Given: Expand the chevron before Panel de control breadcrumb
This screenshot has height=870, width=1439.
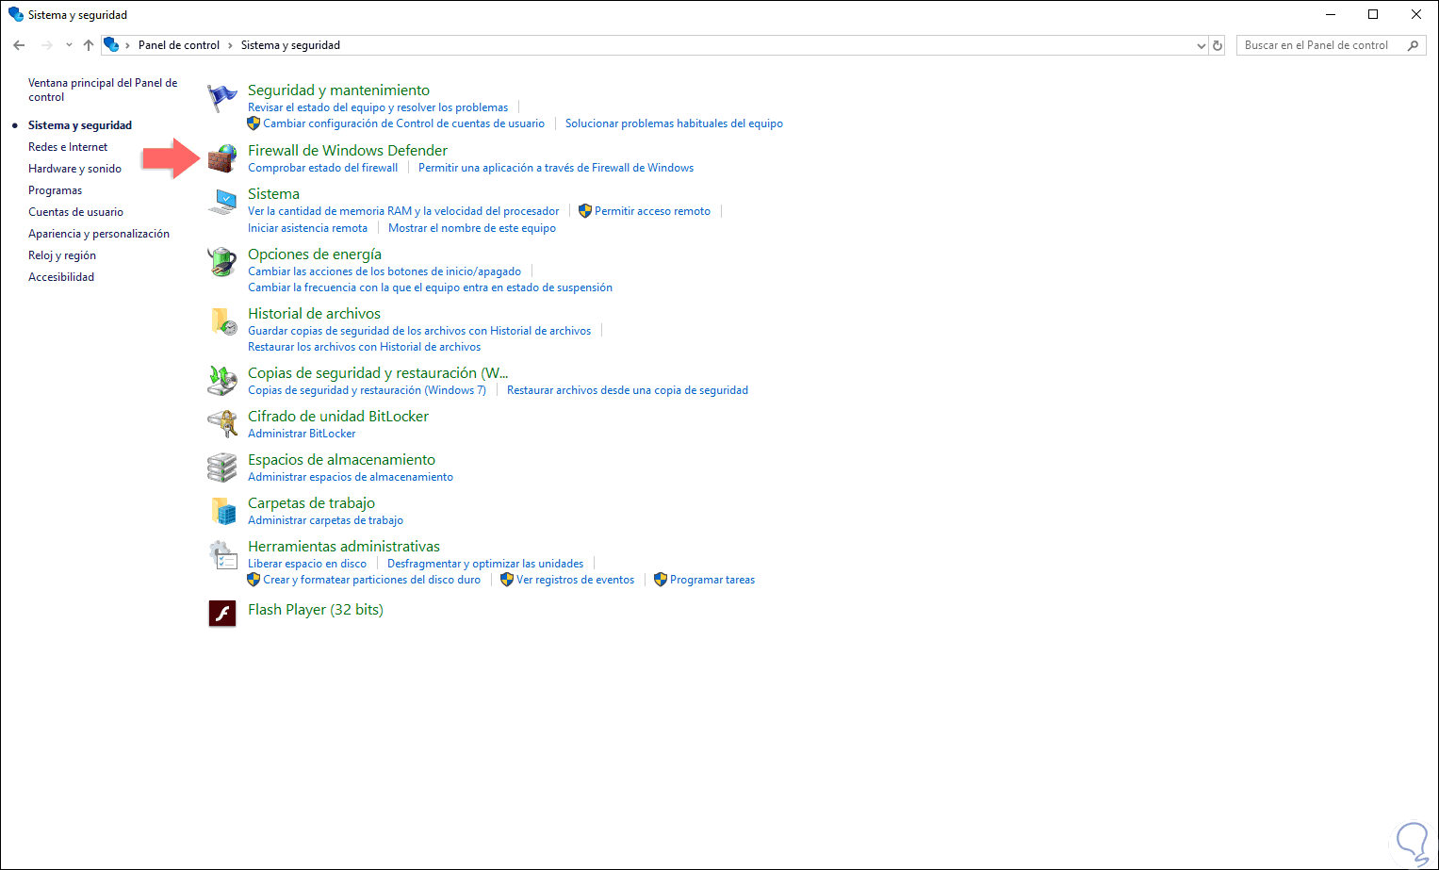Looking at the screenshot, I should pos(127,45).
